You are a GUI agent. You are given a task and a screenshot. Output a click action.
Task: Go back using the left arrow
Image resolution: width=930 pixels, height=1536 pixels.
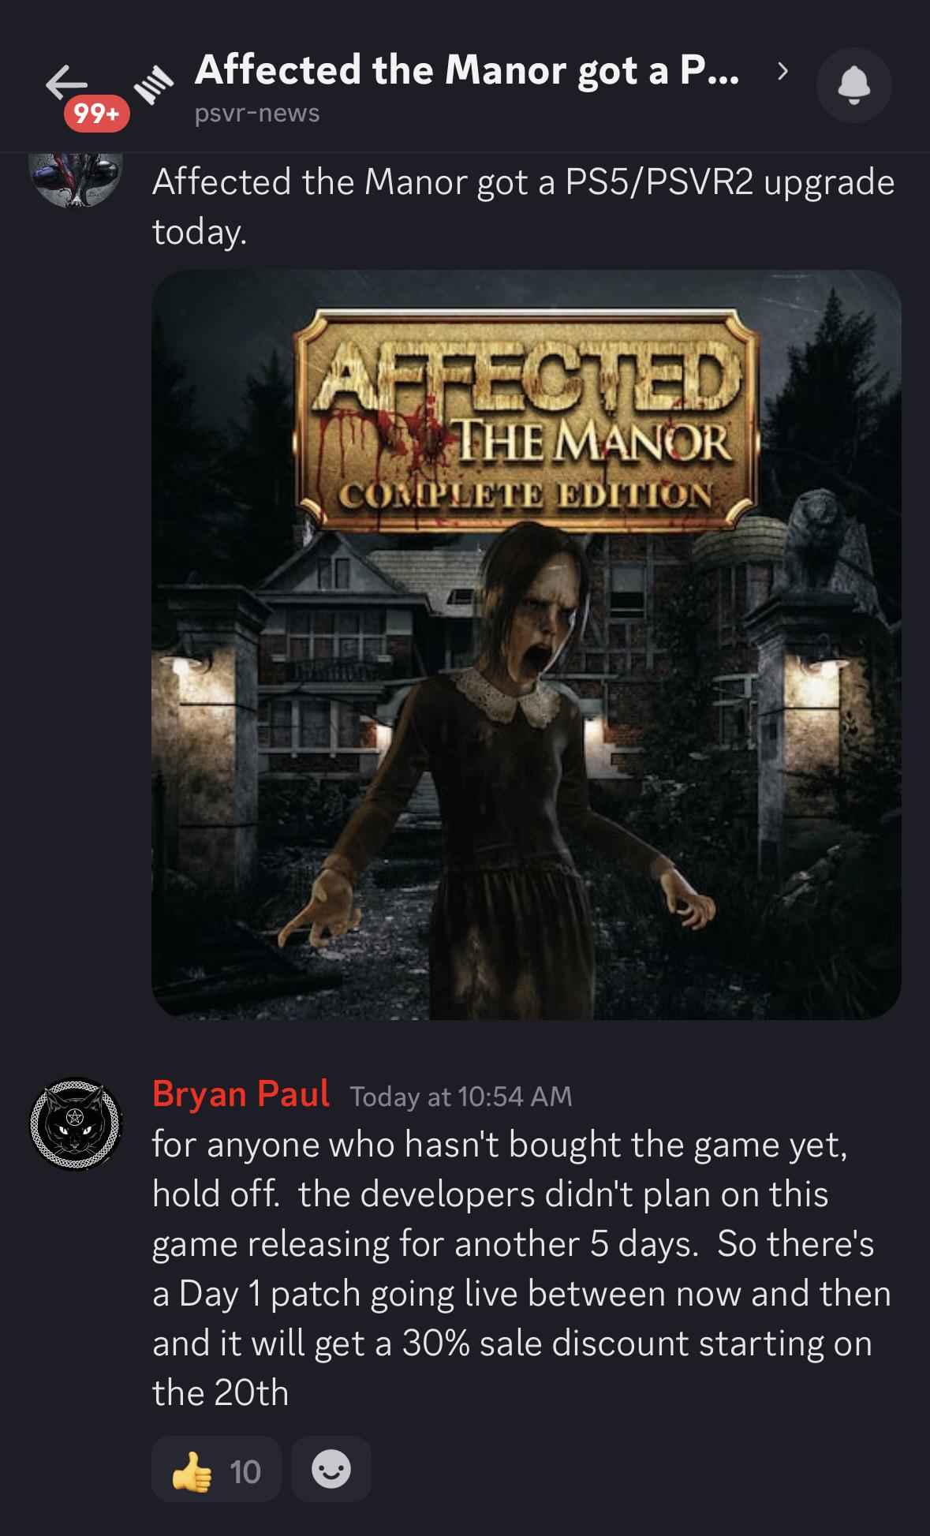[66, 81]
